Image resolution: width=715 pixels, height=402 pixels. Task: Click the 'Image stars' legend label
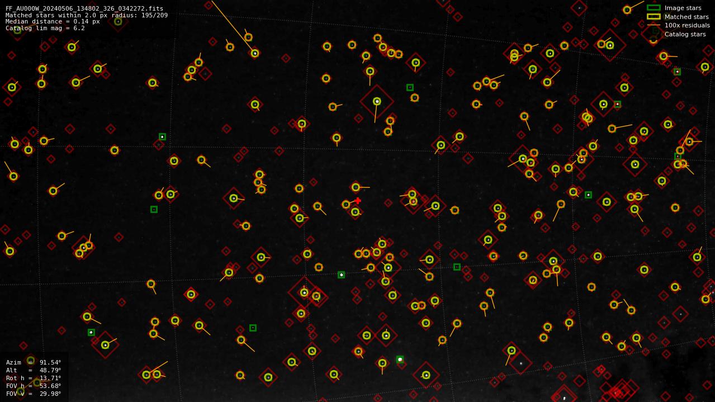point(683,8)
